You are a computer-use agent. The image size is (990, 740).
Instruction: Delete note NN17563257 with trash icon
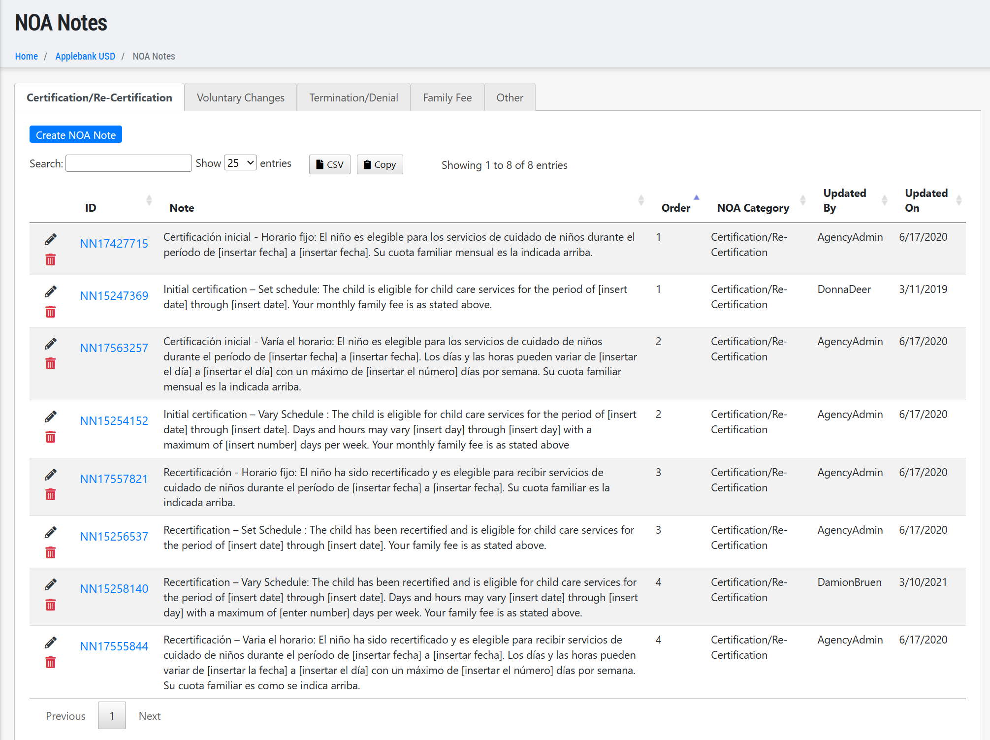(50, 363)
